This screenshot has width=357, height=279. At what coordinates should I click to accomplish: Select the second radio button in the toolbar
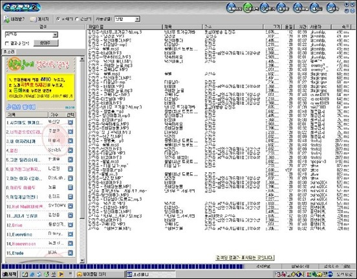pos(77,19)
